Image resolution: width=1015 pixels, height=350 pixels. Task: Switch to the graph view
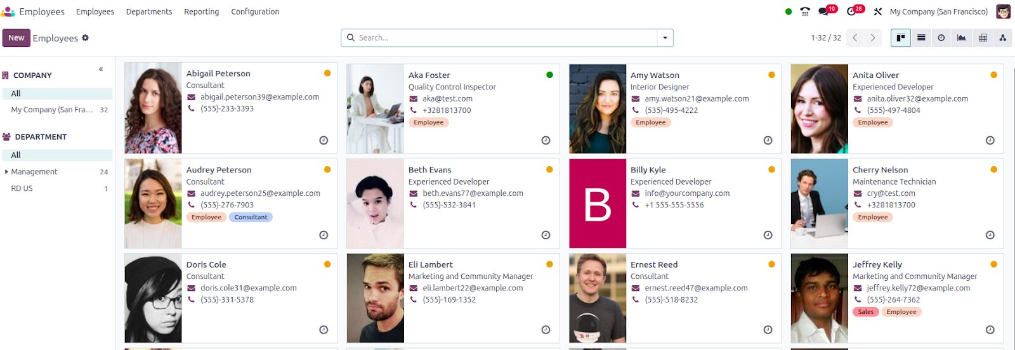(x=962, y=38)
